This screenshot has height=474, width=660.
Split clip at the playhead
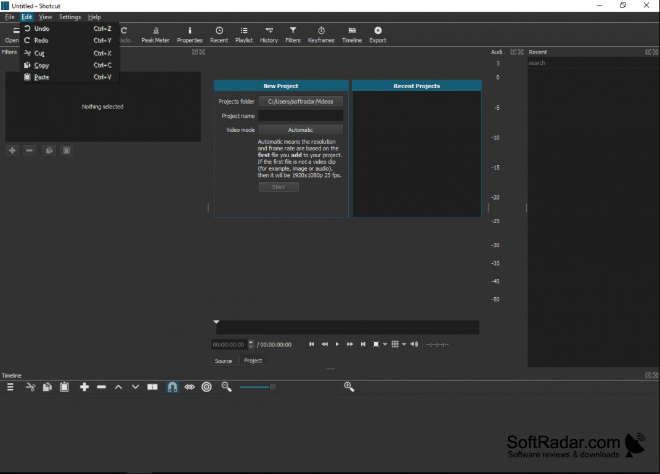[152, 387]
